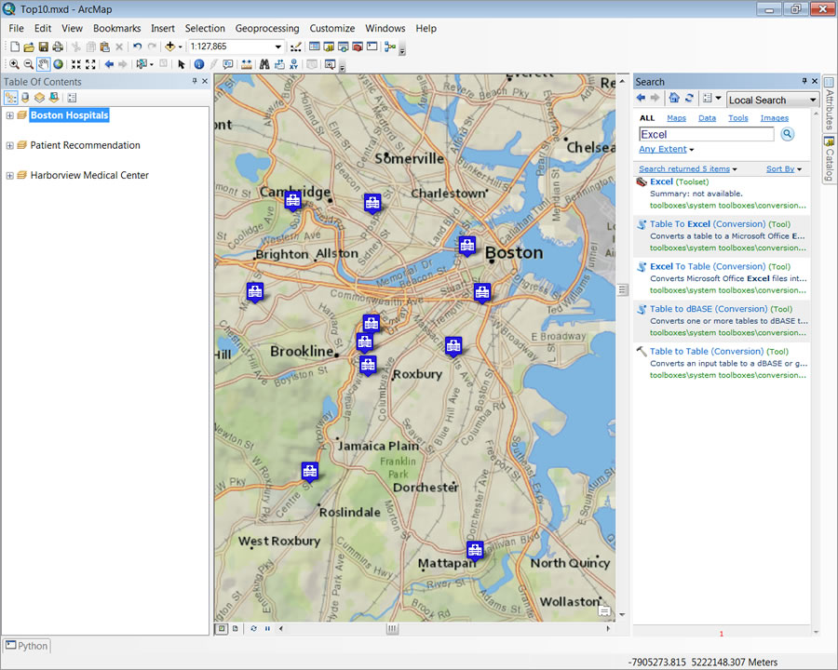Click the Save document icon
This screenshot has height=670, width=838.
point(43,47)
